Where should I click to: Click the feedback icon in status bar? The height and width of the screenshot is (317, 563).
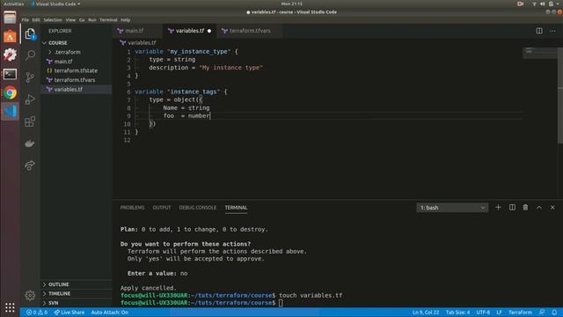542,313
